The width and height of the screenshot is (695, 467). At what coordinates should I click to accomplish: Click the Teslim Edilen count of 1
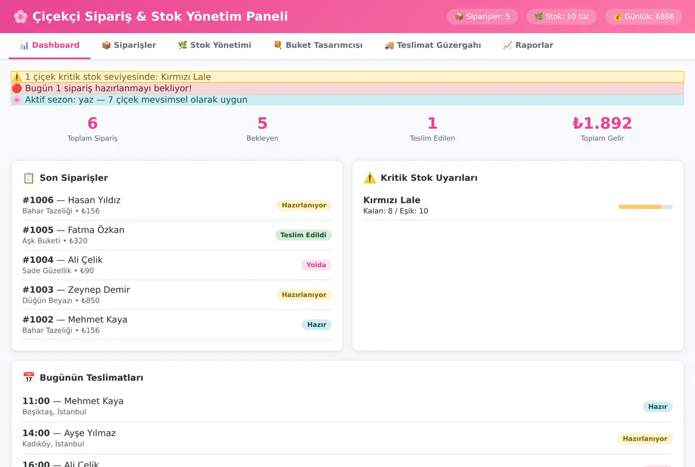point(432,123)
